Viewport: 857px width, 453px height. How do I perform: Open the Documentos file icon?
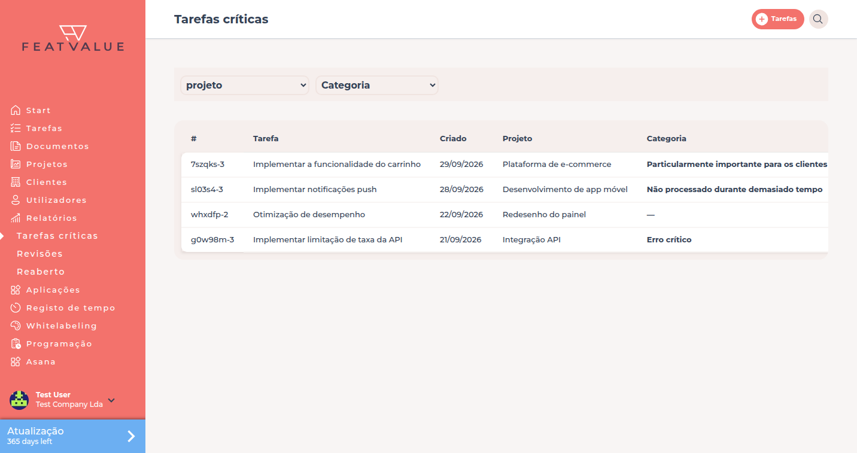click(16, 146)
